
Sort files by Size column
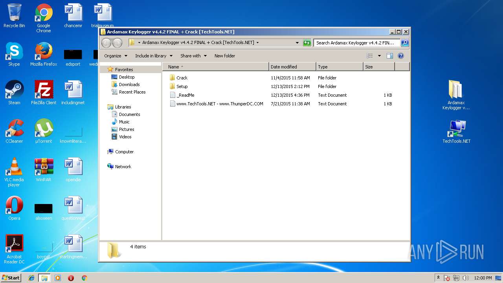379,67
